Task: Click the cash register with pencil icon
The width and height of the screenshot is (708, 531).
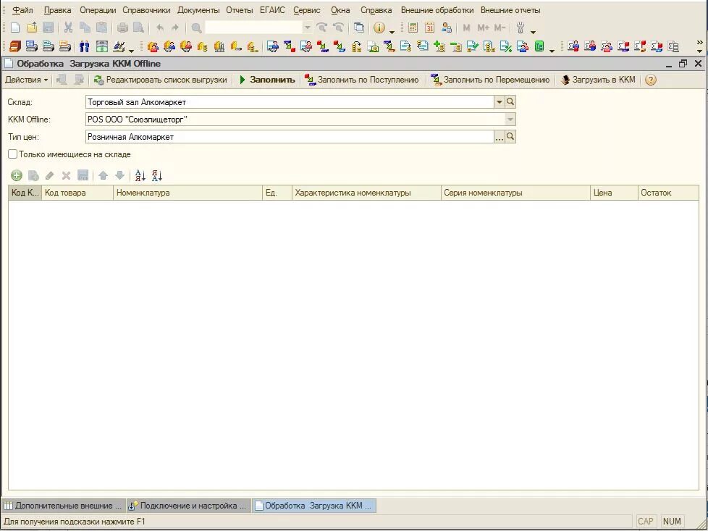Action: 119,46
